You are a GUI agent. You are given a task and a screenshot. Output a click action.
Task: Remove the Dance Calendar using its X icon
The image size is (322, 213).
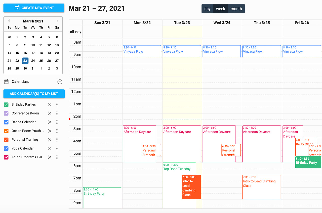point(50,122)
